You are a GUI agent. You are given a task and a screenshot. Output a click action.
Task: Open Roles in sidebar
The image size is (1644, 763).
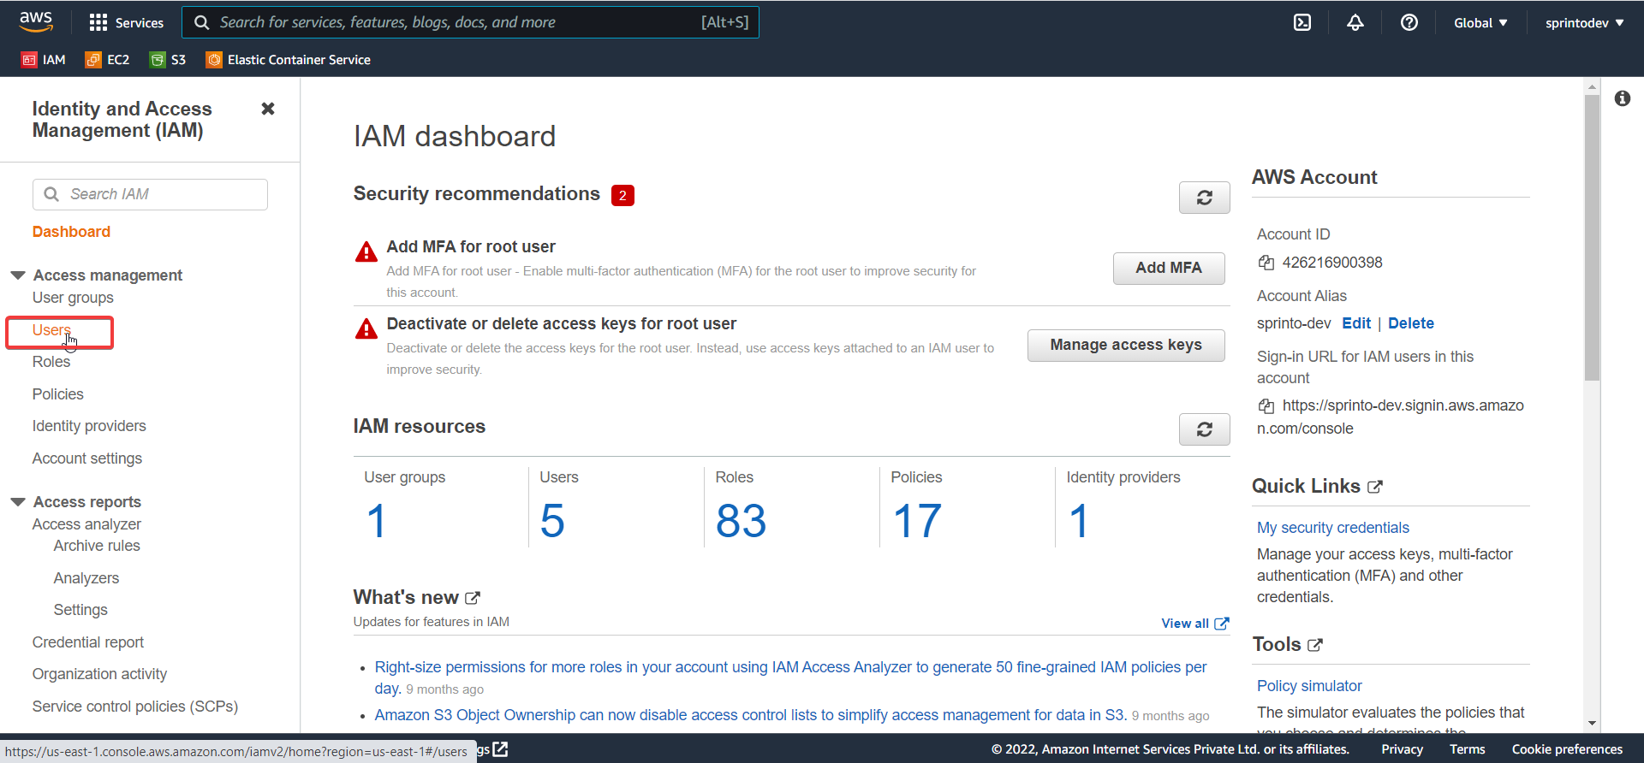pyautogui.click(x=51, y=362)
